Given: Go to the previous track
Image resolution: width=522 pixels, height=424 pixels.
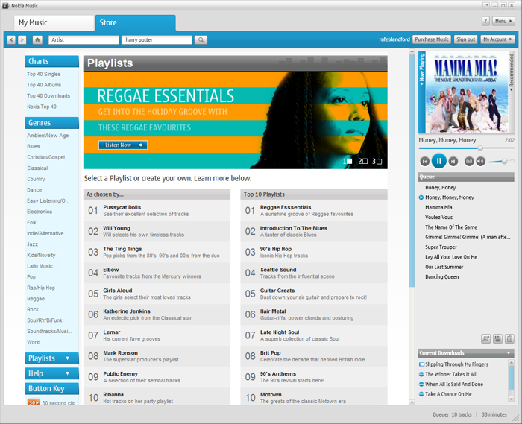Looking at the screenshot, I should (x=424, y=161).
